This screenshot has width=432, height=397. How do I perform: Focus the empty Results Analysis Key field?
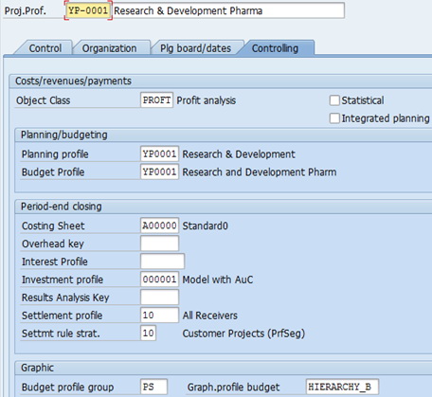(x=159, y=298)
